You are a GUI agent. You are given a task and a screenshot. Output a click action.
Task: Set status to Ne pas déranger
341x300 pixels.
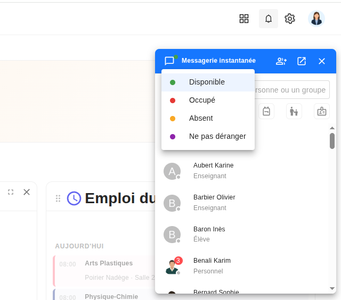click(208, 137)
